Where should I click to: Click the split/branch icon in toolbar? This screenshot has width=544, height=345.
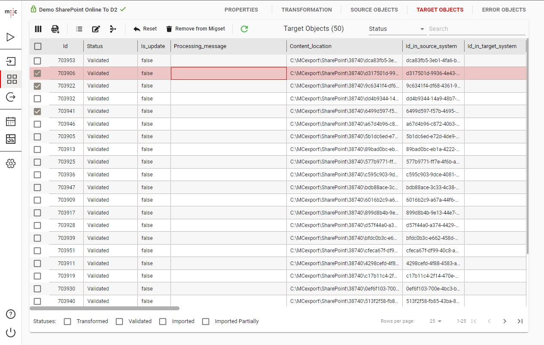[113, 29]
